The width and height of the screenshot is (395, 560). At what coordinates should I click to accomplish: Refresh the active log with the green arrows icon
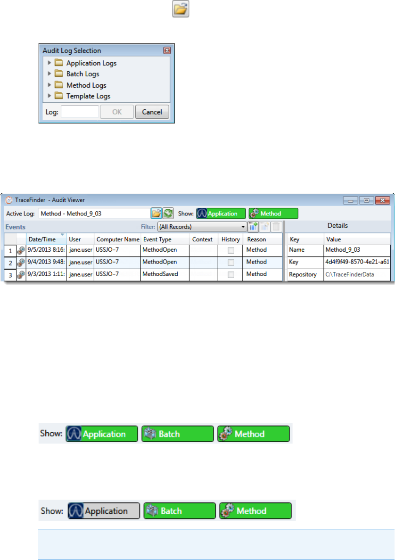point(168,214)
